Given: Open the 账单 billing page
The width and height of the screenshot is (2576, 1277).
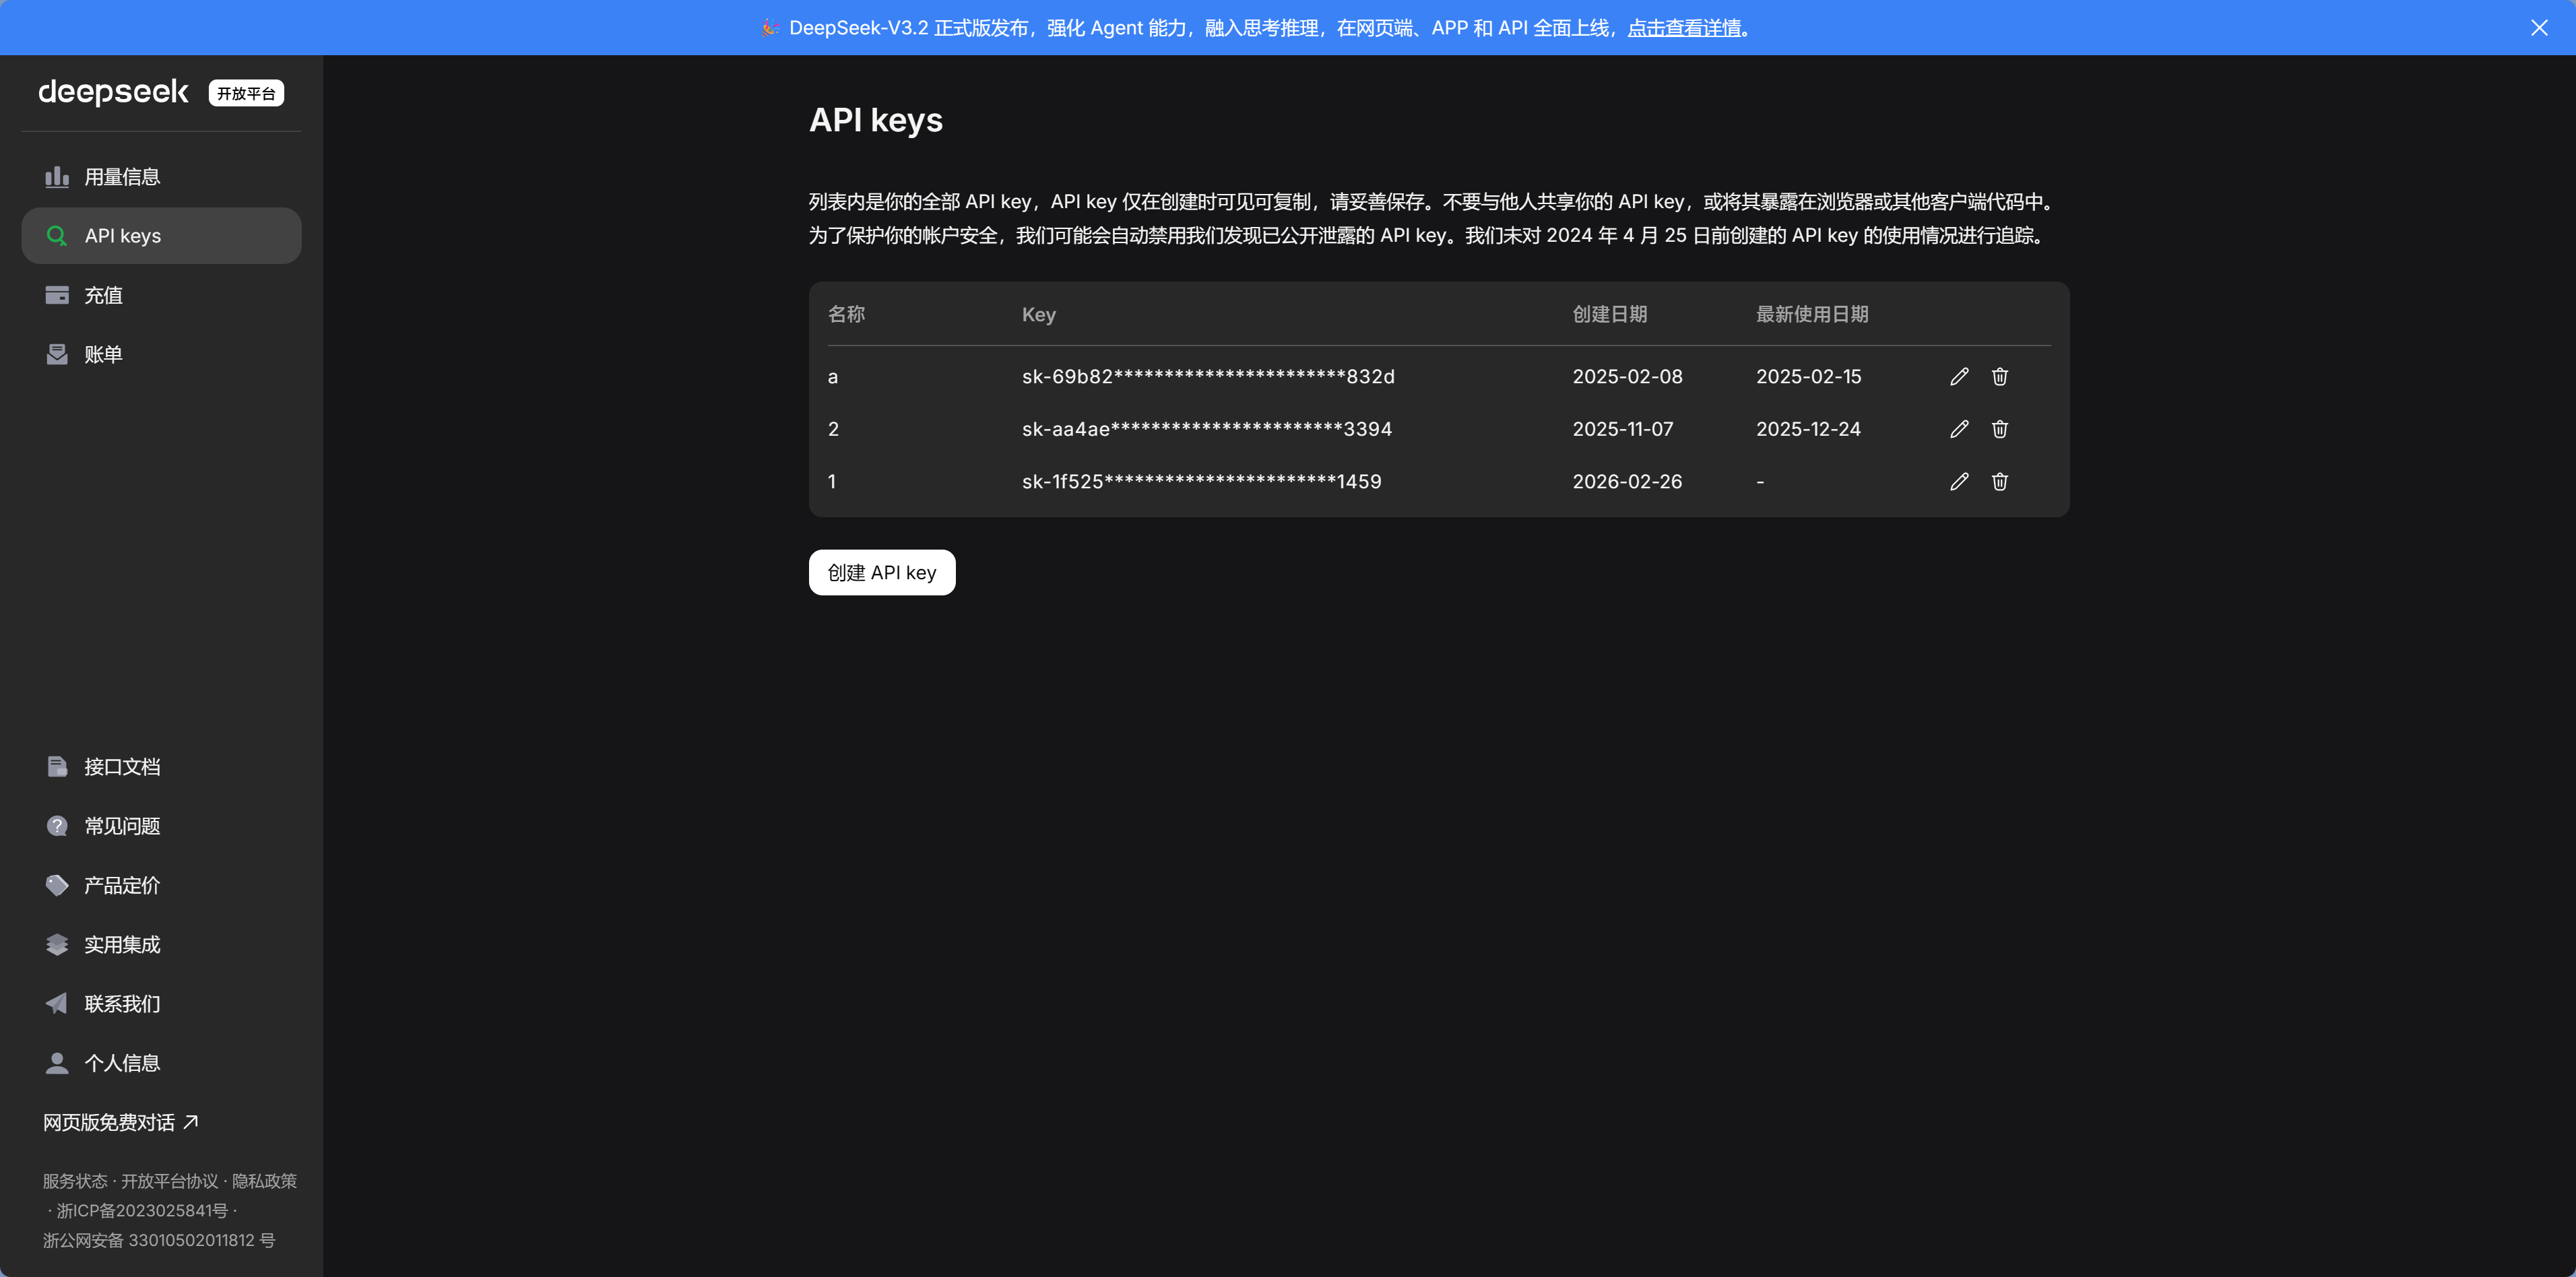Looking at the screenshot, I should (103, 355).
